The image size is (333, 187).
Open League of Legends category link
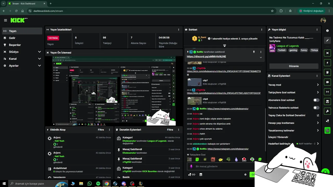tap(287, 46)
